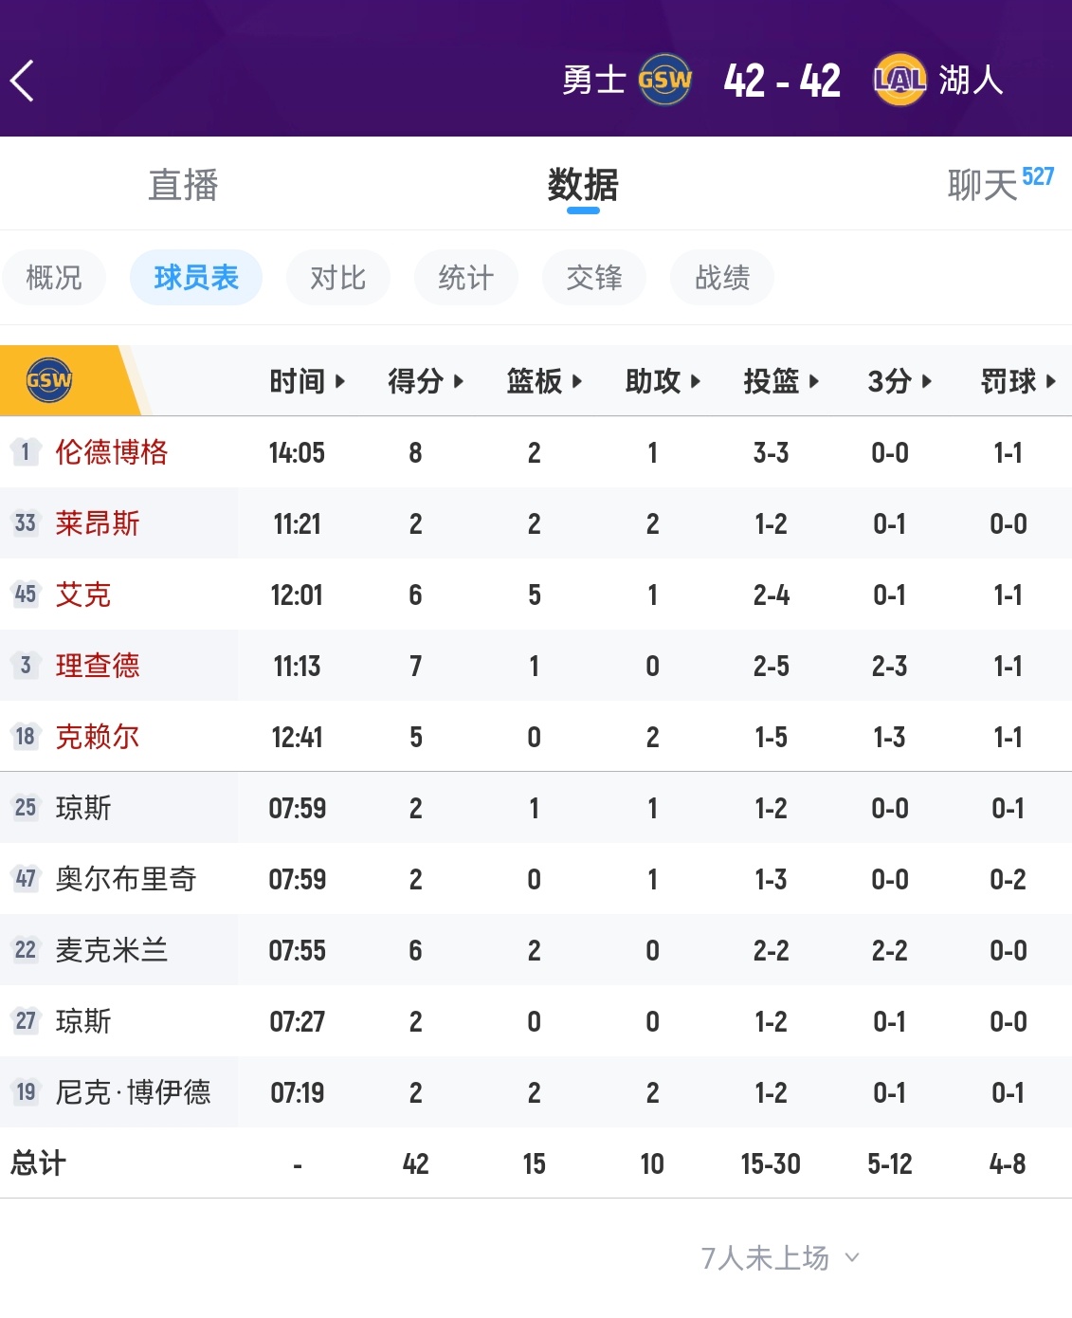The image size is (1072, 1318).
Task: Select the 战绩 sub-tab
Action: pyautogui.click(x=722, y=278)
